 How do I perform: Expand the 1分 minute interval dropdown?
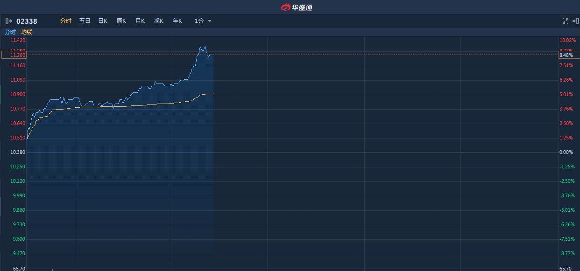click(x=199, y=21)
